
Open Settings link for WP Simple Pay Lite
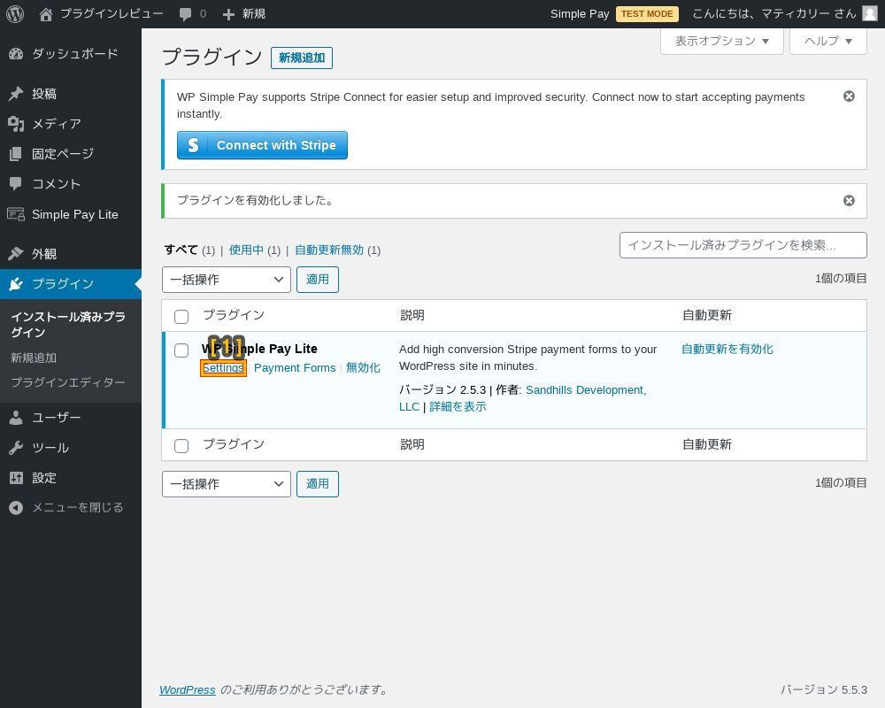(223, 368)
